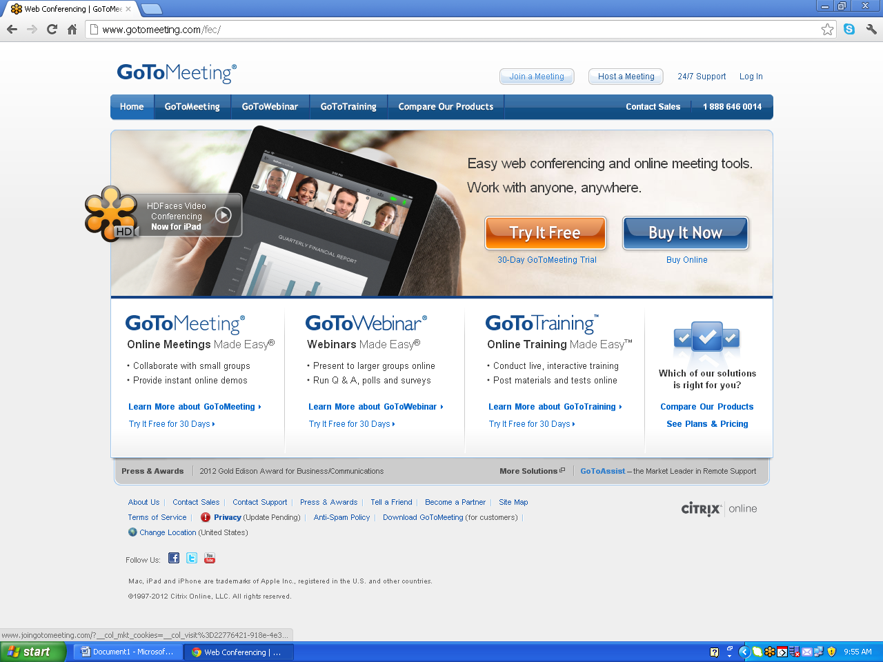This screenshot has height=662, width=883.
Task: Click Contact Sales in the navigation bar
Action: pos(653,107)
